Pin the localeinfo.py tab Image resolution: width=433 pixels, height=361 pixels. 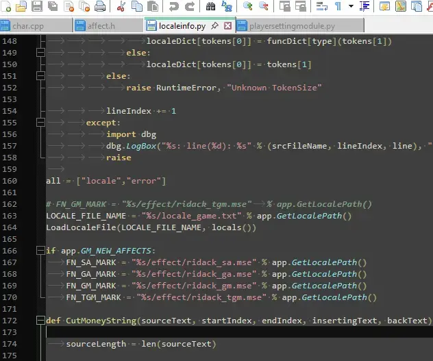[214, 26]
